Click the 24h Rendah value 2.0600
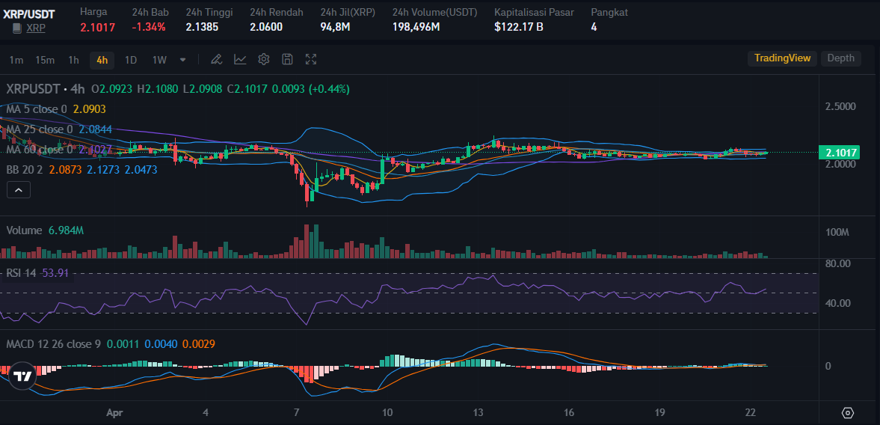Screen dimensions: 880x425 [x=266, y=27]
